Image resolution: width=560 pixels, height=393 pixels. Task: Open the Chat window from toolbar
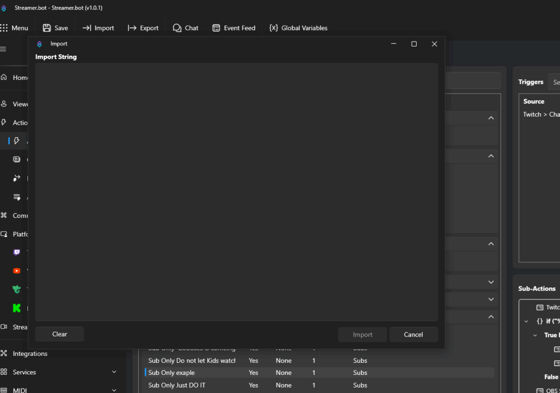click(185, 28)
